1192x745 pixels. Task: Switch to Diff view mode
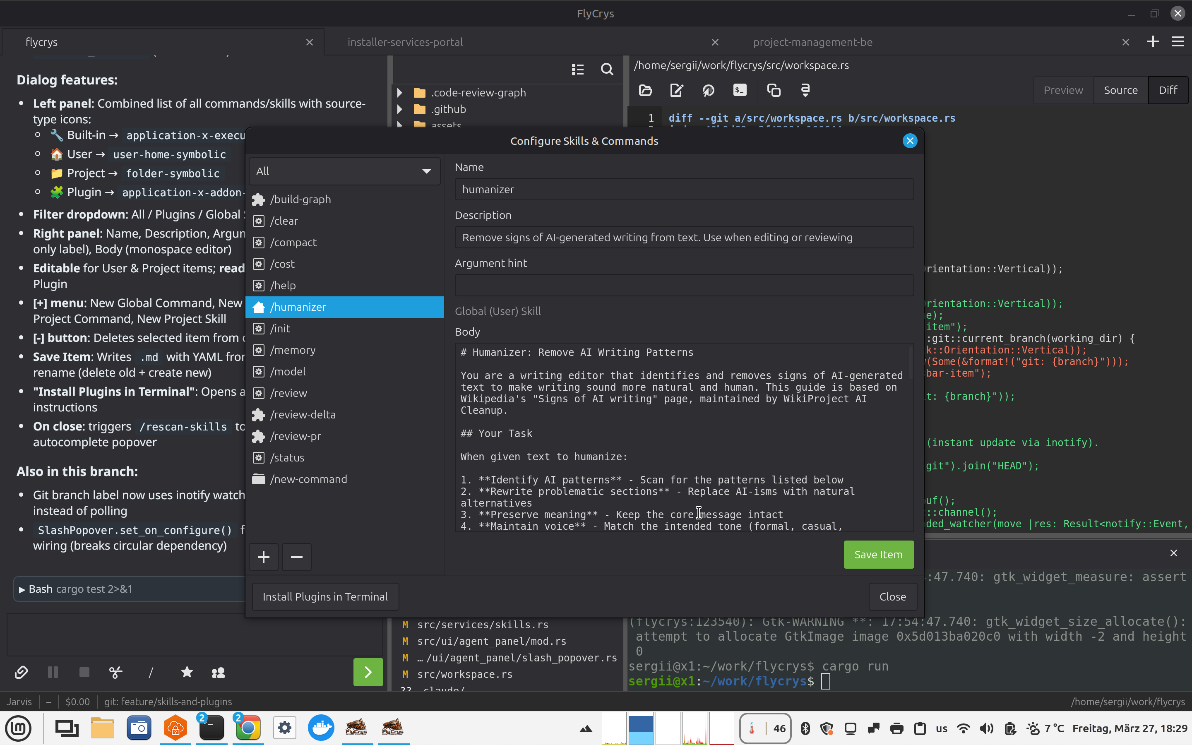[1167, 90]
